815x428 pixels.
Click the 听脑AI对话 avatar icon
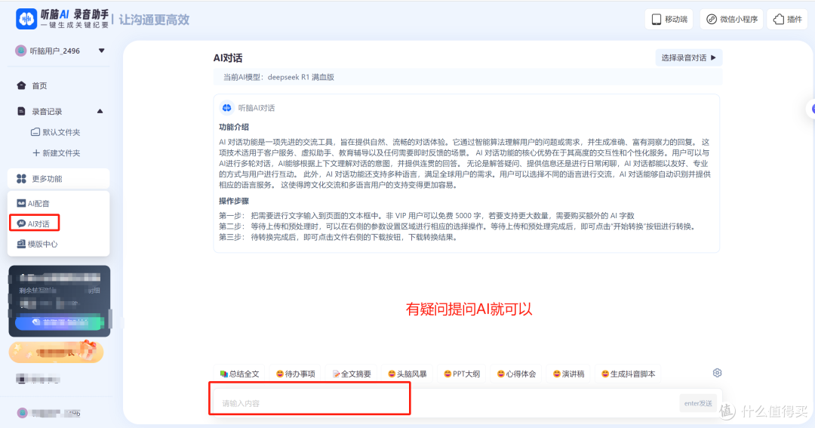click(226, 108)
